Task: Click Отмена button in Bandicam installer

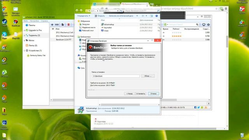Action: click(x=153, y=94)
